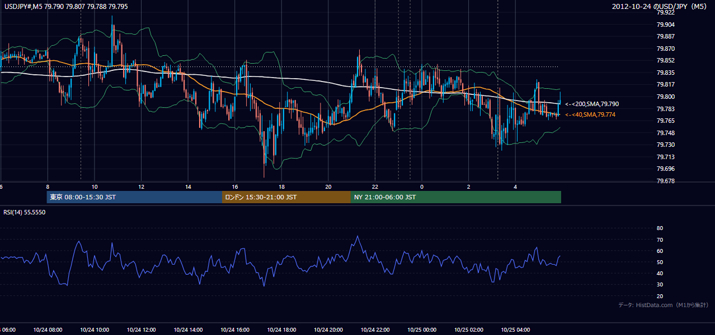Image resolution: width=715 pixels, height=335 pixels.
Task: Click the 200 SMA 79.790 label
Action: tap(592, 104)
